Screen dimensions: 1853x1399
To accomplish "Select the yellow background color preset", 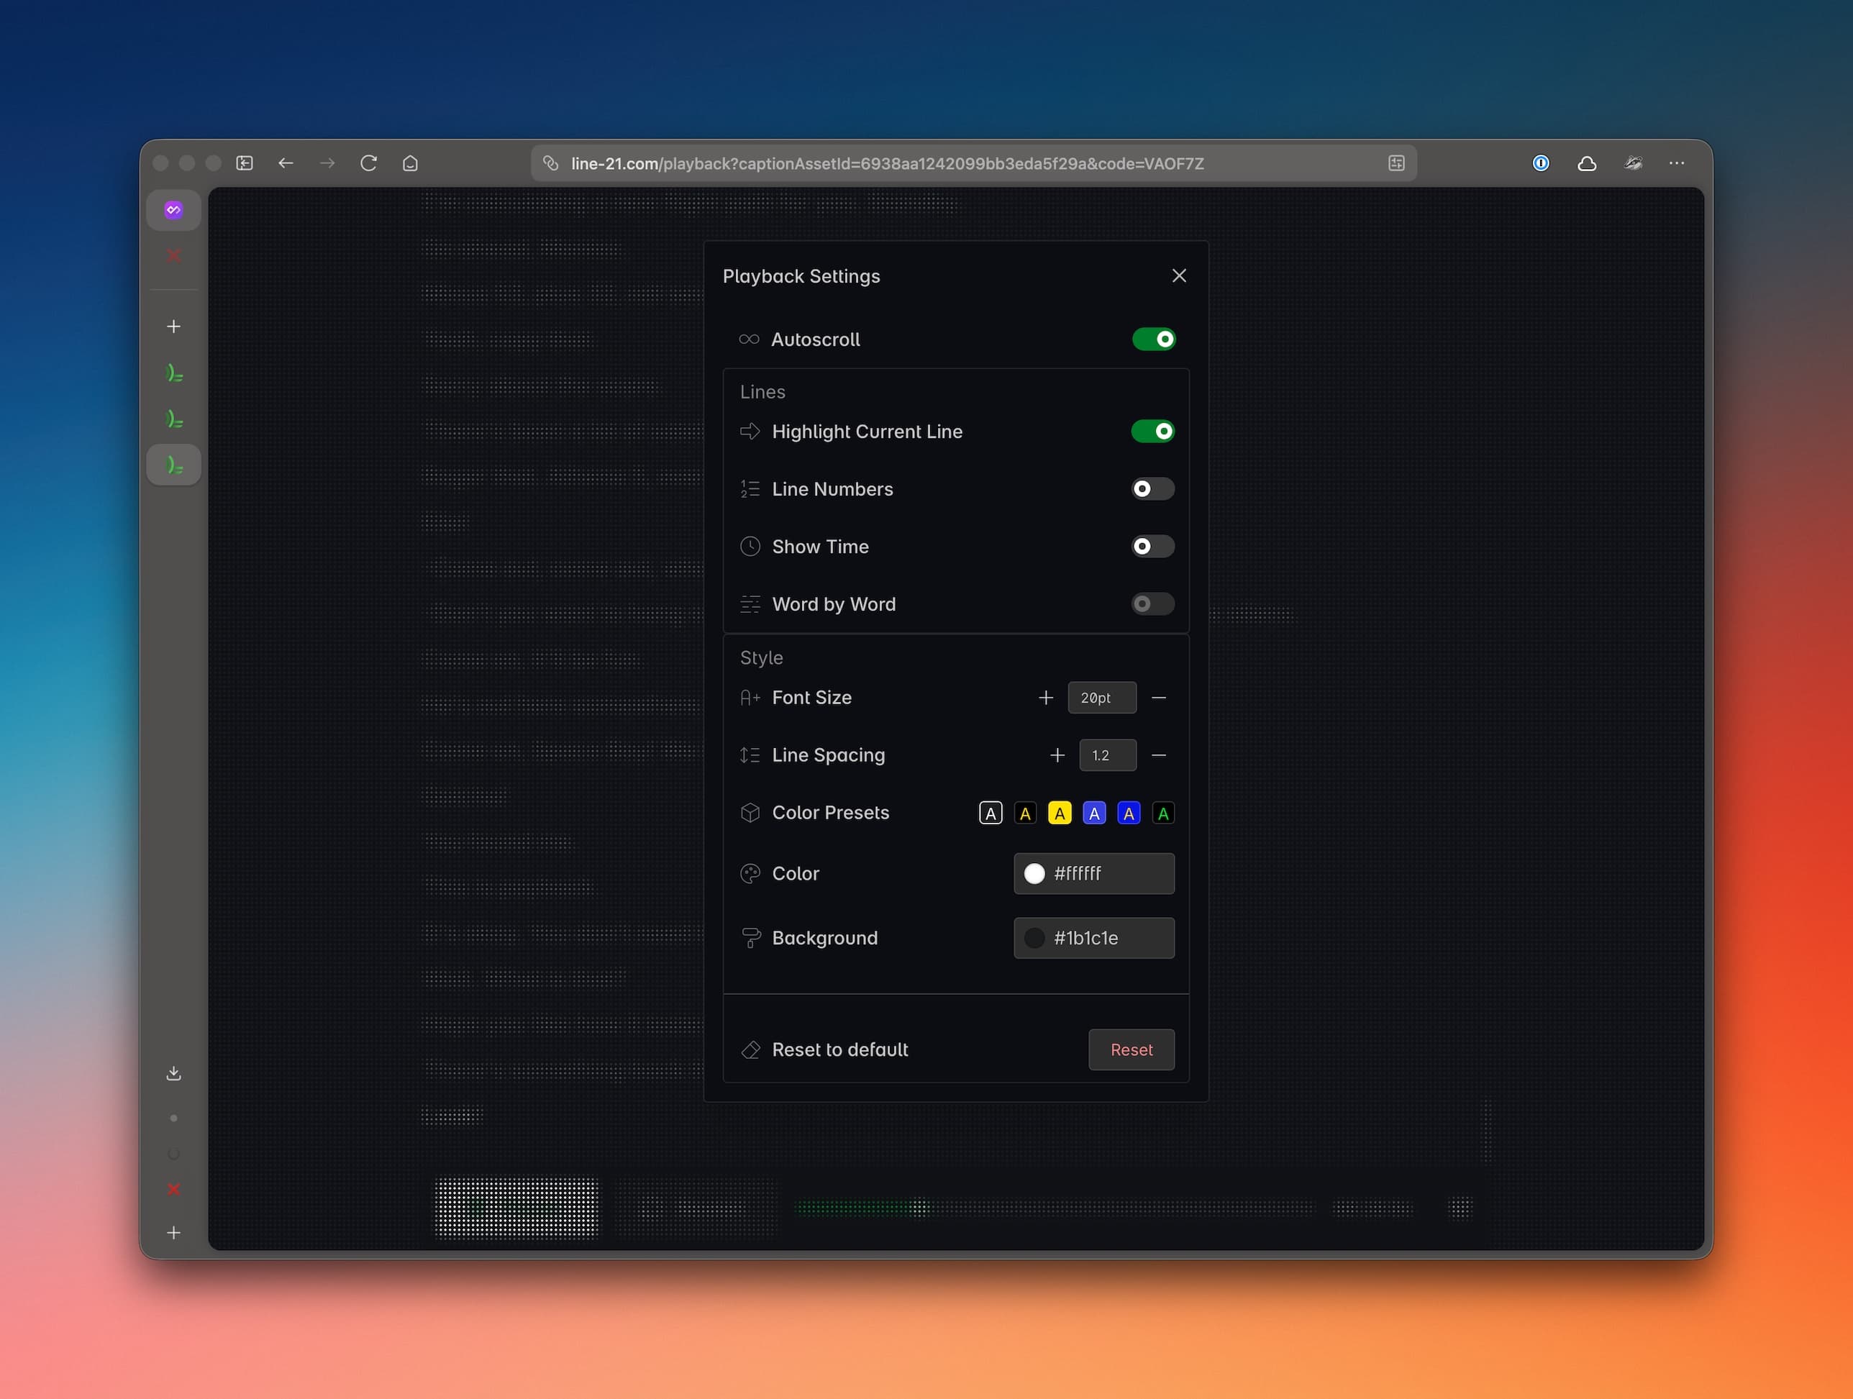I will (x=1059, y=814).
